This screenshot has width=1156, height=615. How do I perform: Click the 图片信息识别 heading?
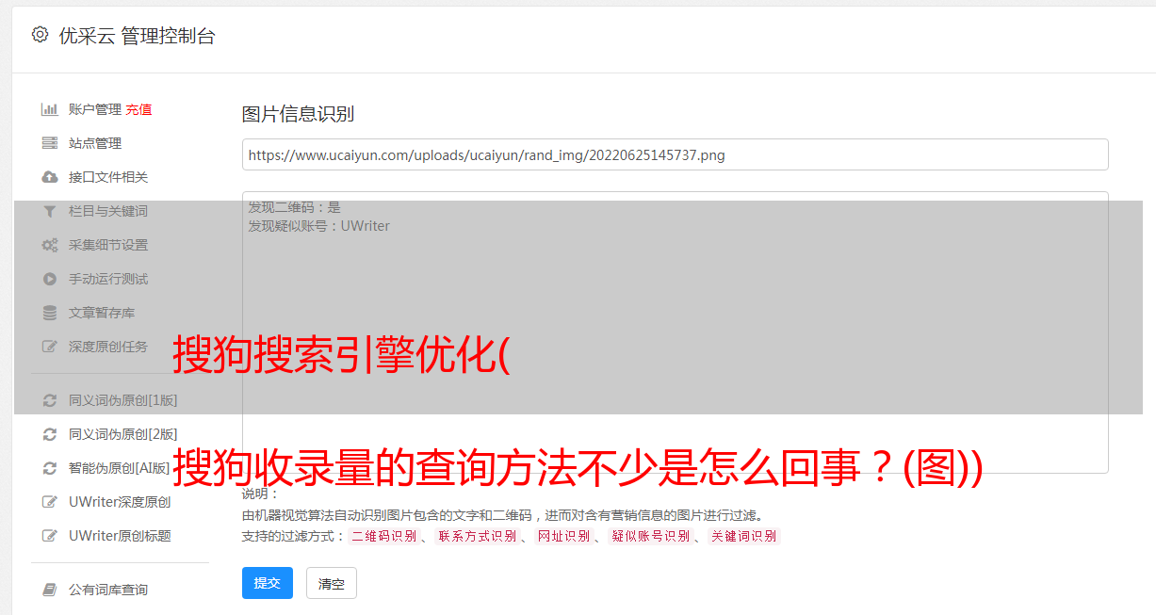298,115
